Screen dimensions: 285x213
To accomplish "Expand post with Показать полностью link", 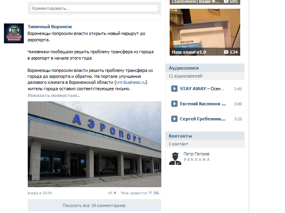I will [54, 95].
